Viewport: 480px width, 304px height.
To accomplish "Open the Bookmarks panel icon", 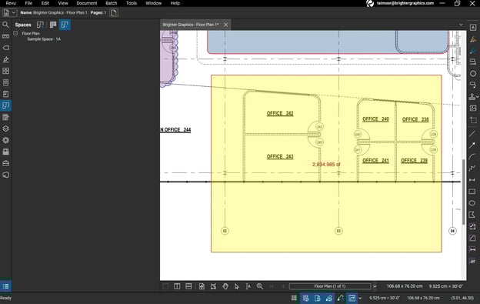I will [x=5, y=94].
